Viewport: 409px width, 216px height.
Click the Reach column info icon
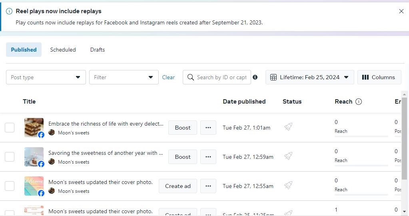click(359, 102)
